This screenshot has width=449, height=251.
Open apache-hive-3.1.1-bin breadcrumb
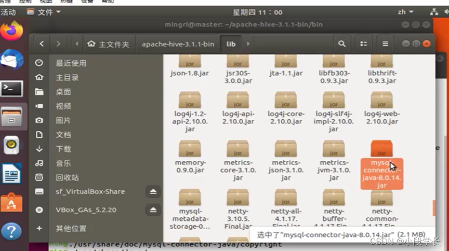(178, 44)
